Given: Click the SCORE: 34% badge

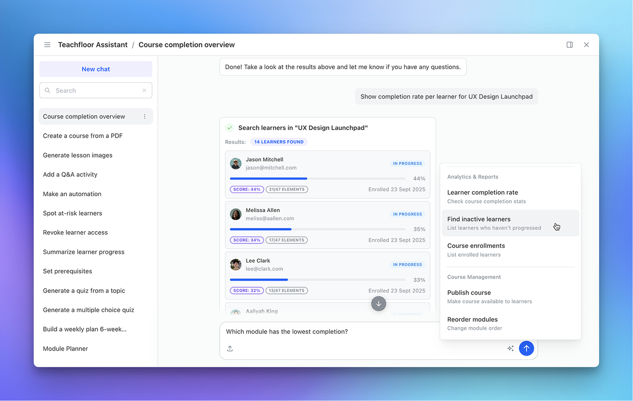Looking at the screenshot, I should coord(247,240).
